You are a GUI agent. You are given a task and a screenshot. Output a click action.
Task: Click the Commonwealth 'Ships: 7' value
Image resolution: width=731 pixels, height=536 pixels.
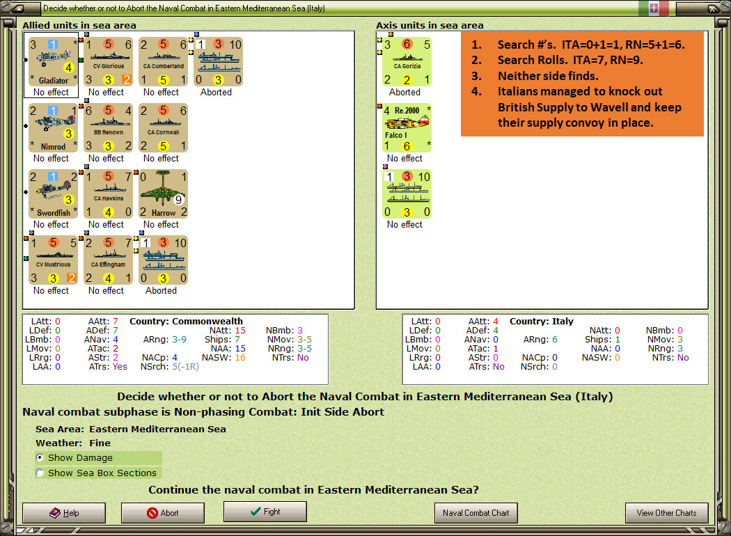[222, 339]
